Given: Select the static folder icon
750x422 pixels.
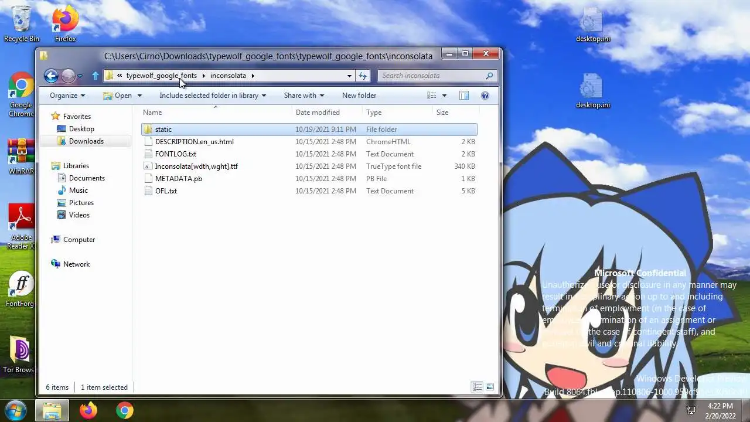Looking at the screenshot, I should [148, 130].
